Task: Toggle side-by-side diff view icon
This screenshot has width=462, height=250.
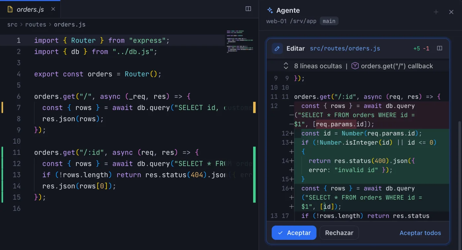Action: click(440, 48)
